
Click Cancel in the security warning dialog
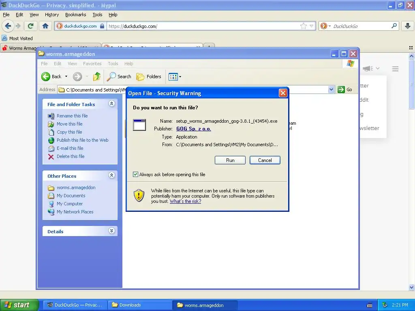point(265,160)
